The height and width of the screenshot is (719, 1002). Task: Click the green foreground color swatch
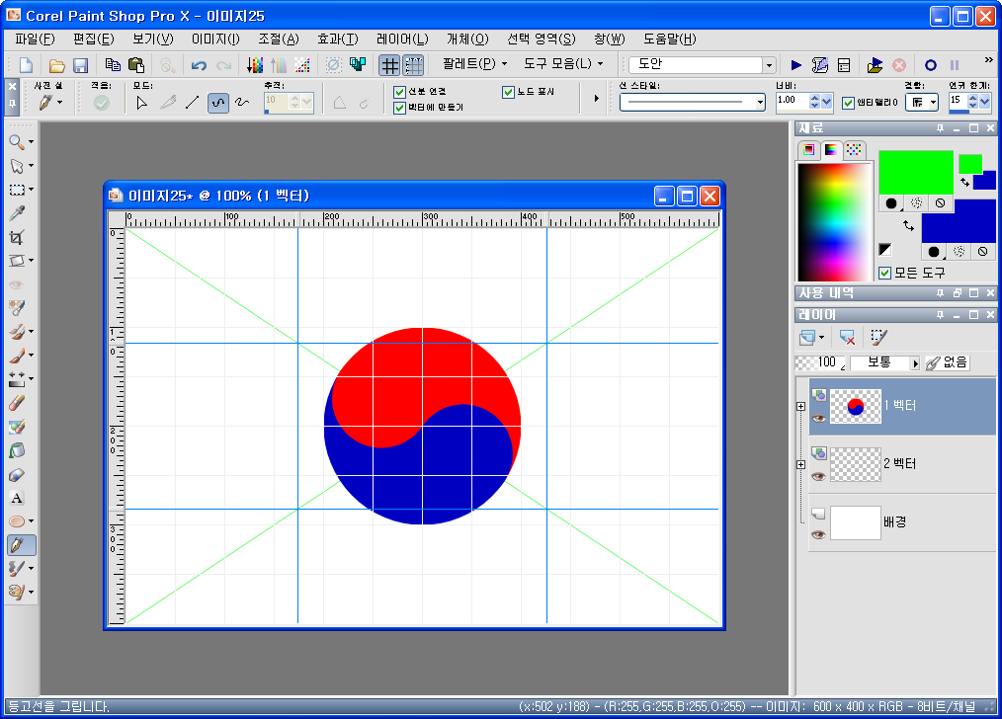(x=915, y=170)
